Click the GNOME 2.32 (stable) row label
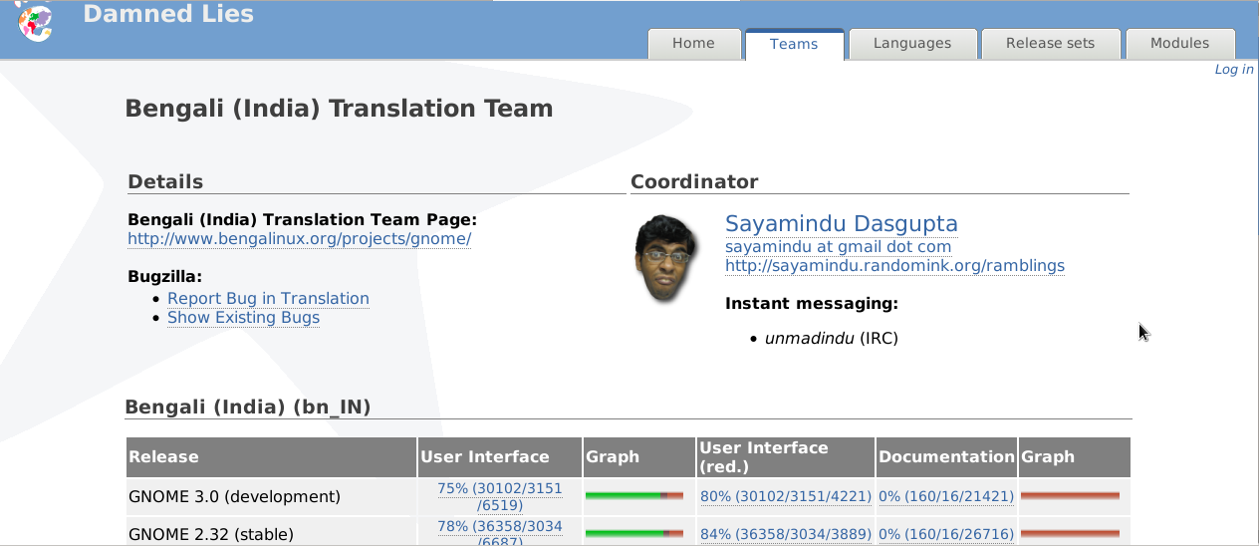Image resolution: width=1259 pixels, height=546 pixels. point(209,535)
